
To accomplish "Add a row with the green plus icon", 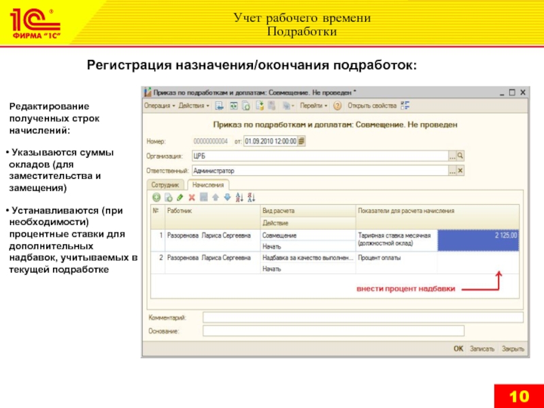I will tap(156, 197).
